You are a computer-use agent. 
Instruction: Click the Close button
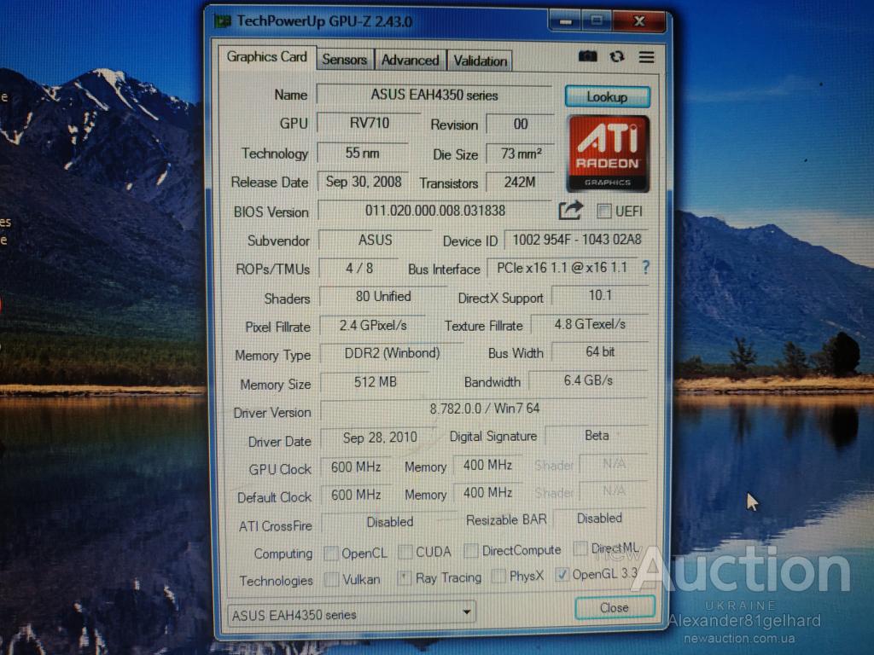(x=615, y=607)
